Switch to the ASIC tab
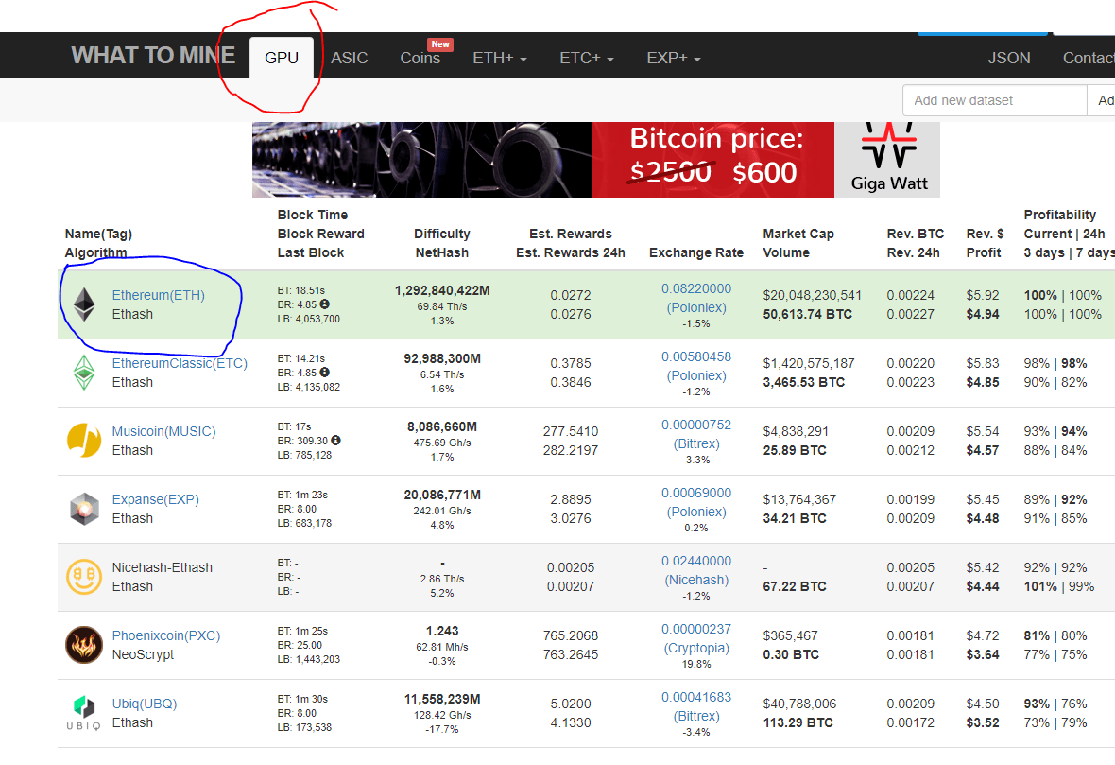1115x765 pixels. point(350,58)
